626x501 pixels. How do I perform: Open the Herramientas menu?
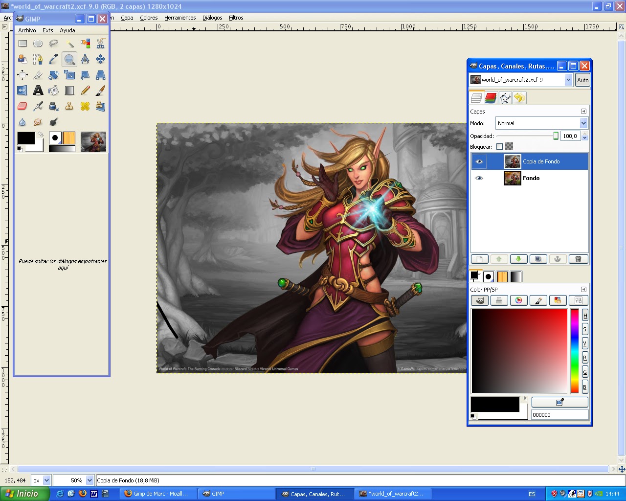point(180,18)
